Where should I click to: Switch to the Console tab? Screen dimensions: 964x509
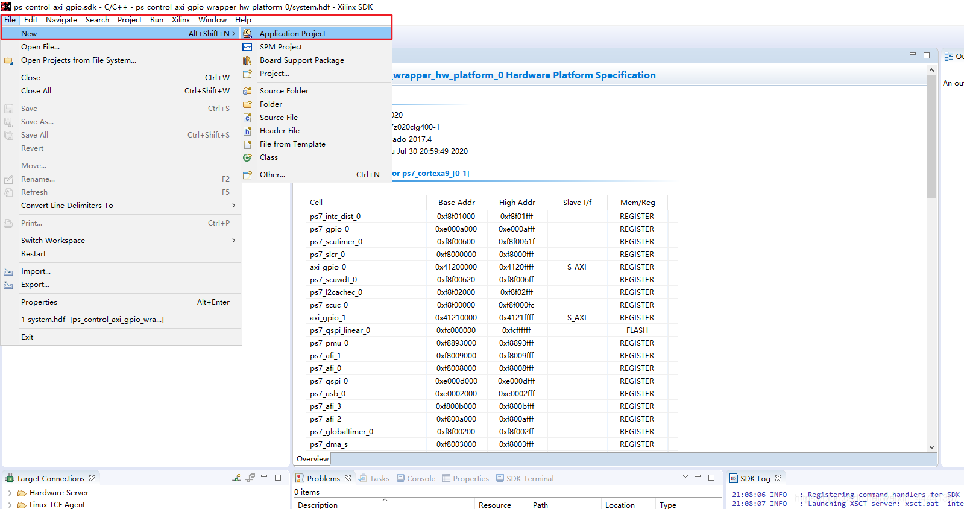click(416, 479)
